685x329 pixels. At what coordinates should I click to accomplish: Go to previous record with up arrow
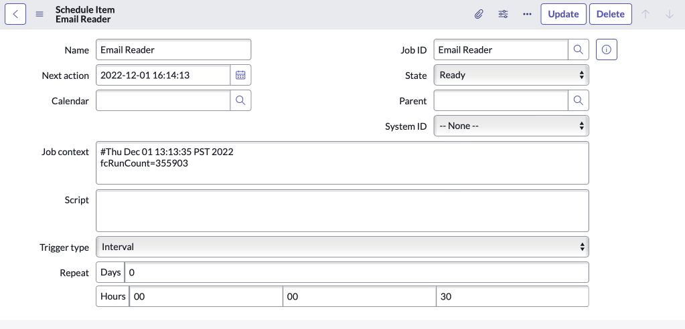pyautogui.click(x=645, y=14)
